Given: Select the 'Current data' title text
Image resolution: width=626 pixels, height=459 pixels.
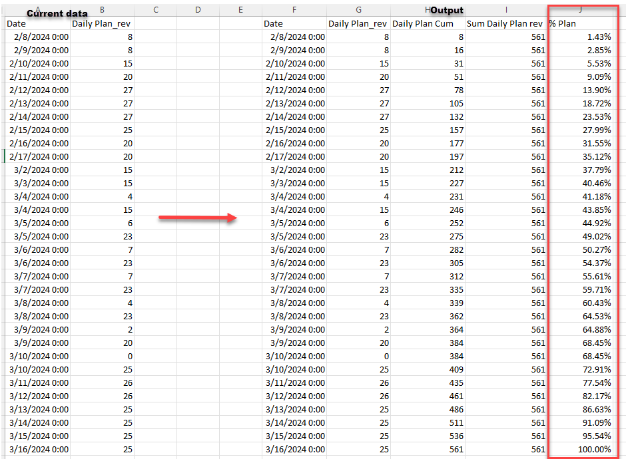Looking at the screenshot, I should pos(57,13).
